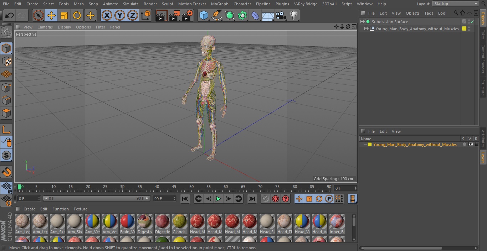
Task: Switch to Texture mode in left toolbar
Action: point(6,61)
